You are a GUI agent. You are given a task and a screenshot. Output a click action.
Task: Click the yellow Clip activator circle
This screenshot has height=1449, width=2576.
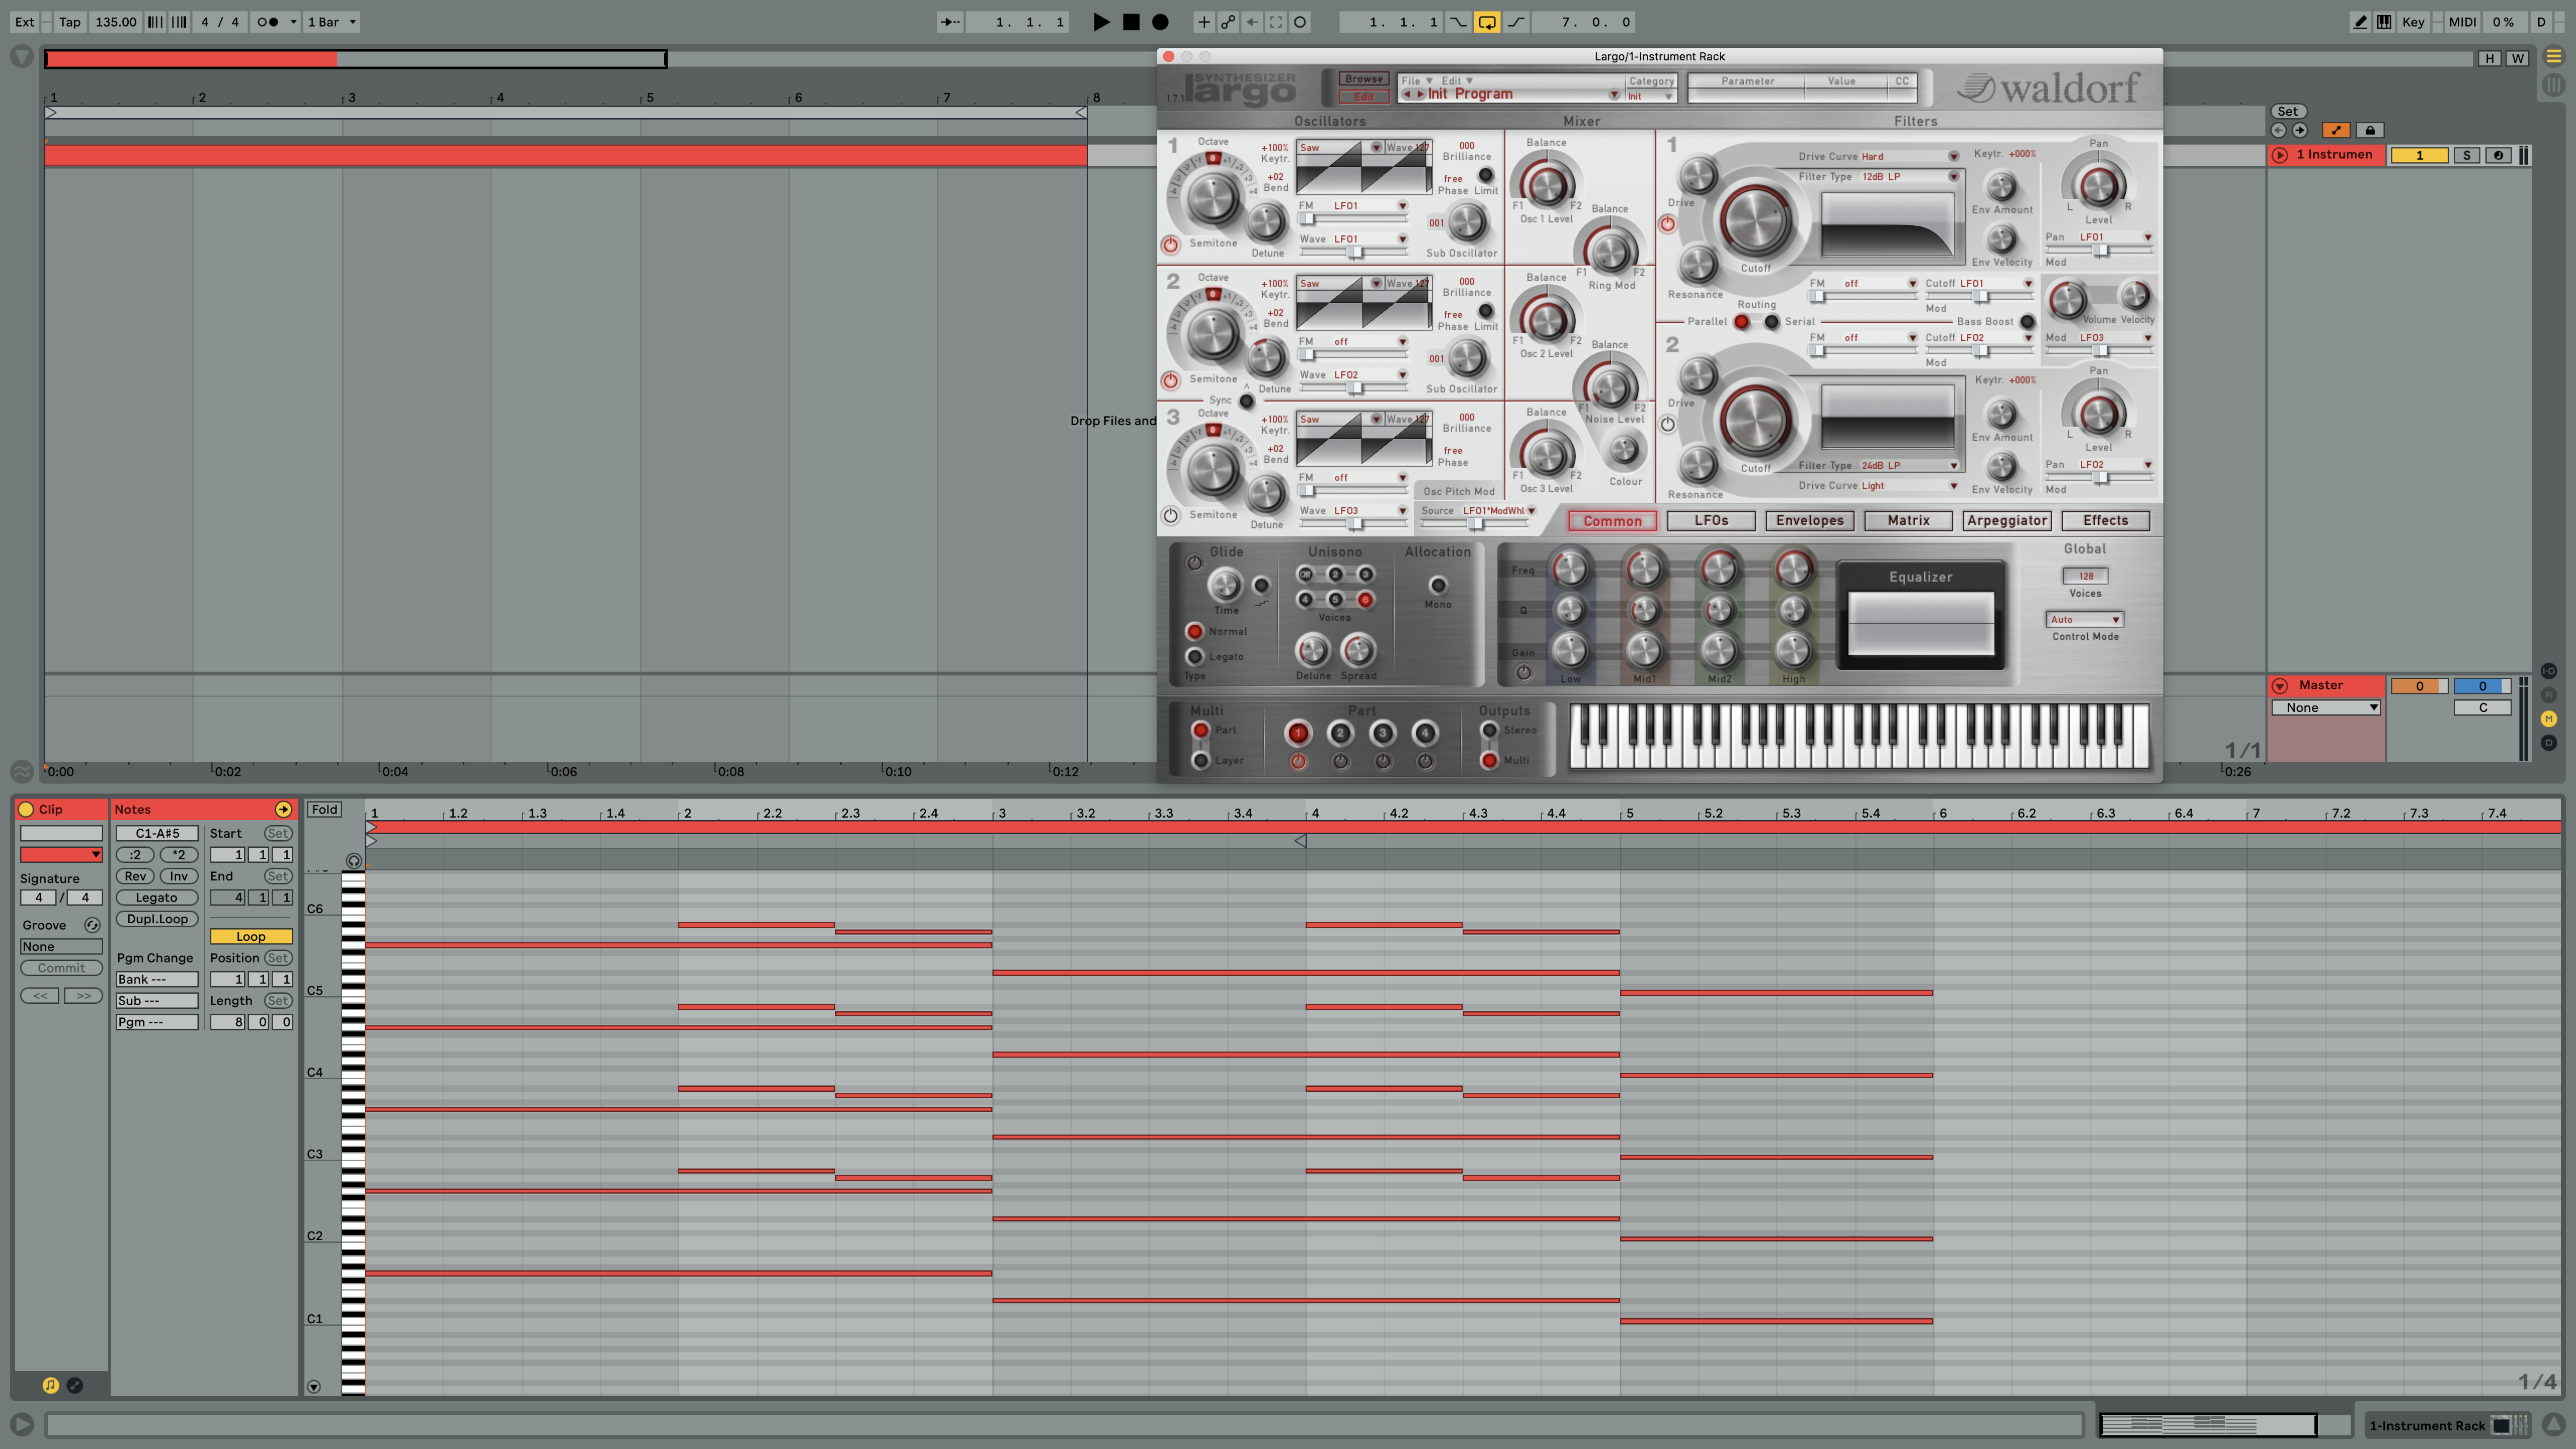point(26,810)
